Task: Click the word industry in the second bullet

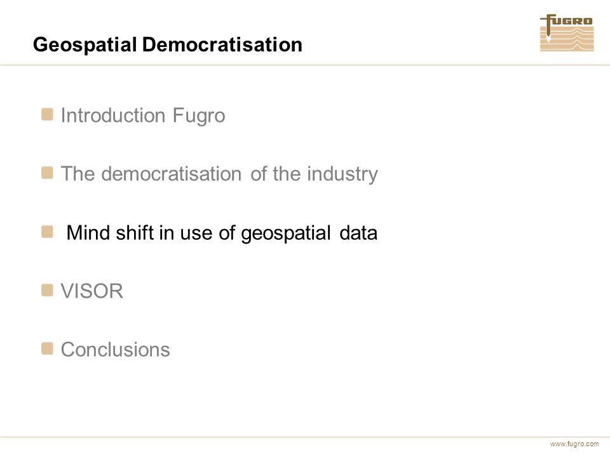Action: (x=342, y=174)
